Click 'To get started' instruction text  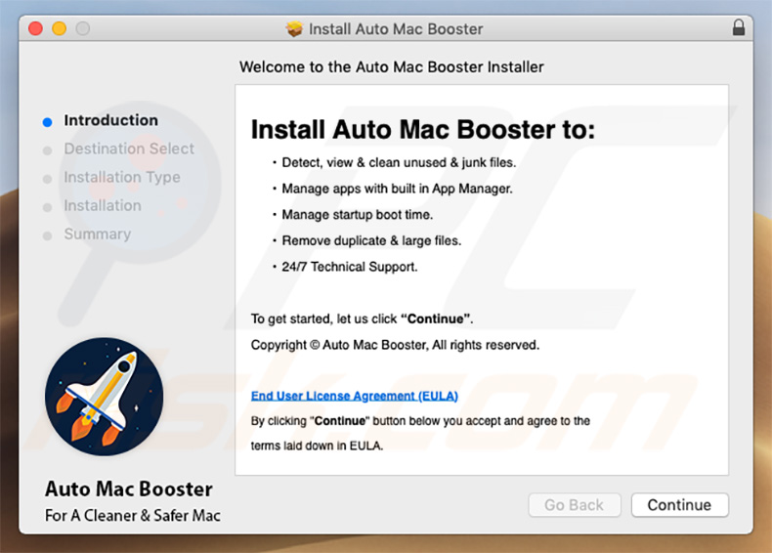tap(362, 319)
